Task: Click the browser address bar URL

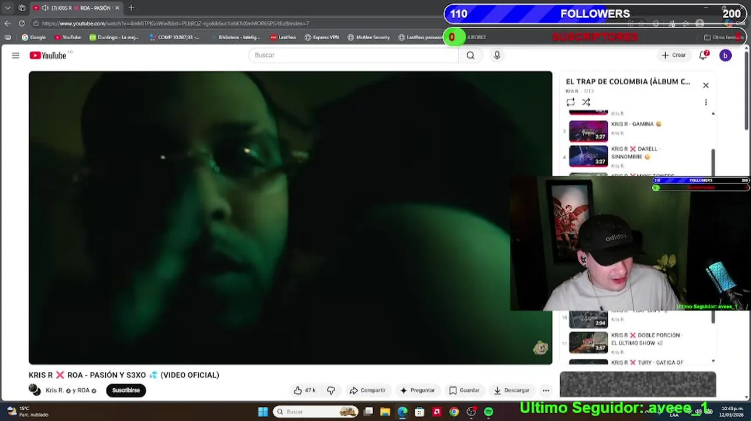Action: 175,23
